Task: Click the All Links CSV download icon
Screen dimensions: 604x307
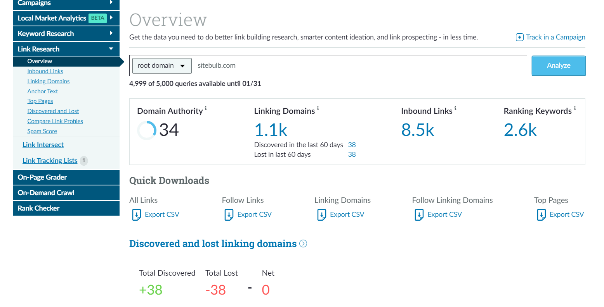Action: pyautogui.click(x=136, y=214)
